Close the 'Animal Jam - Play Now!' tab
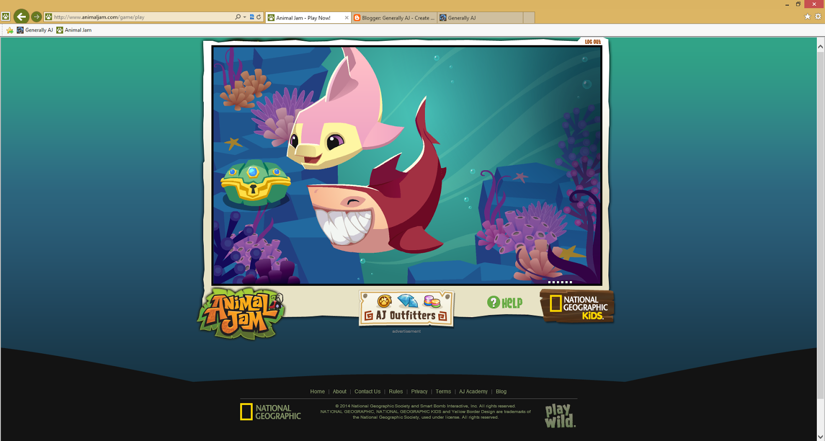The height and width of the screenshot is (441, 825). tap(346, 18)
